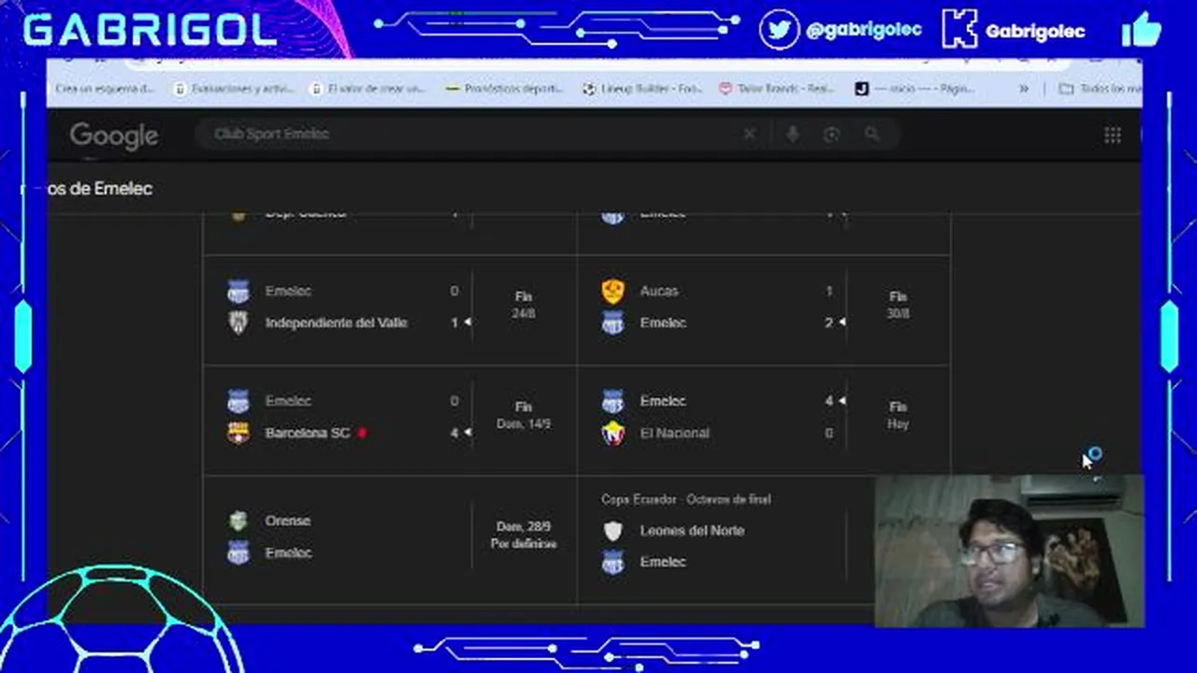The height and width of the screenshot is (673, 1197).
Task: Open bookmark Evaluaciones y activ...
Action: pyautogui.click(x=234, y=89)
